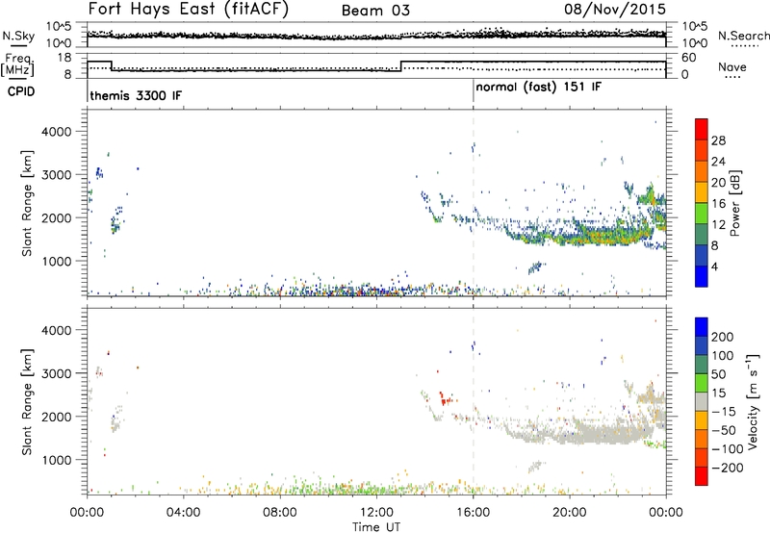Select bright blue top velocity colorbar segment

702,326
